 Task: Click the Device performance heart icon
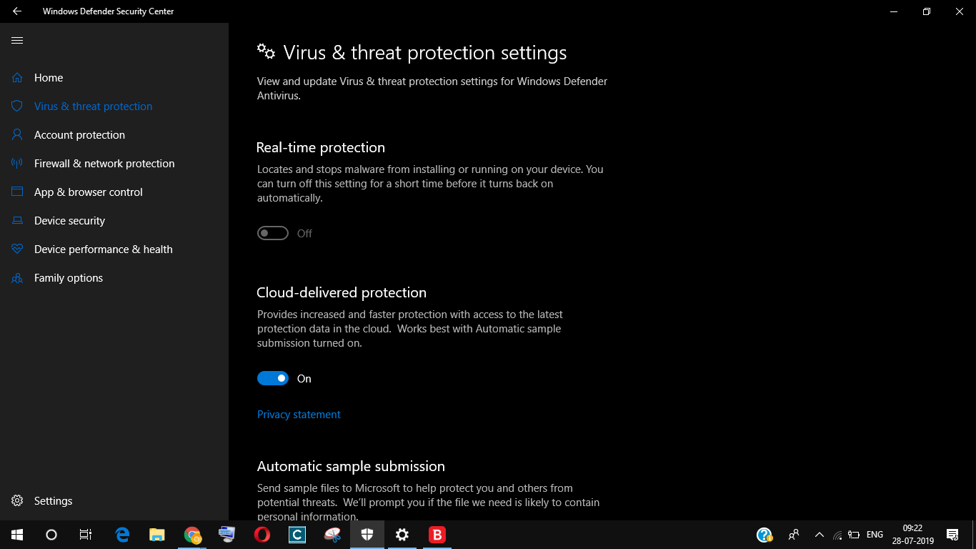17,249
